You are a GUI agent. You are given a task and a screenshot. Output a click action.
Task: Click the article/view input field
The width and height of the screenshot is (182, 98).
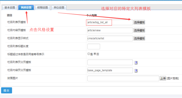110,30
